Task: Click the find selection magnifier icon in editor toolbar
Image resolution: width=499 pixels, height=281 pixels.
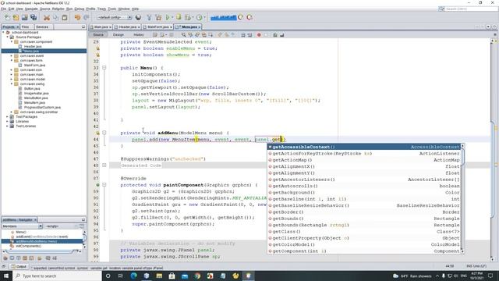Action: pyautogui.click(x=183, y=34)
